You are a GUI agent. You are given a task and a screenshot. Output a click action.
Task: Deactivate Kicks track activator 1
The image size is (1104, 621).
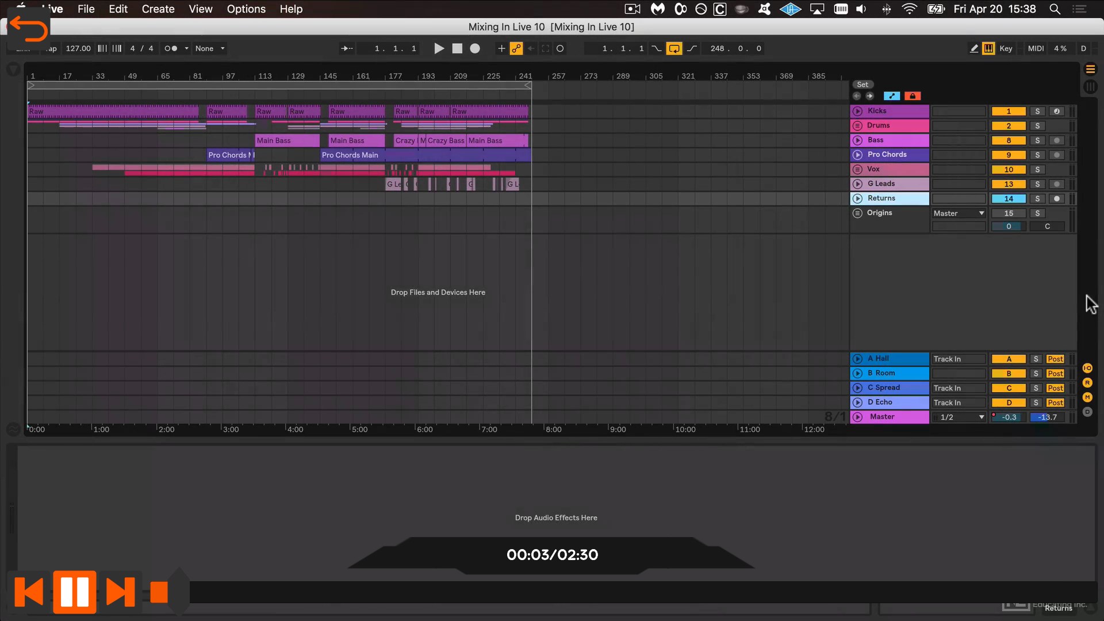[1009, 112]
